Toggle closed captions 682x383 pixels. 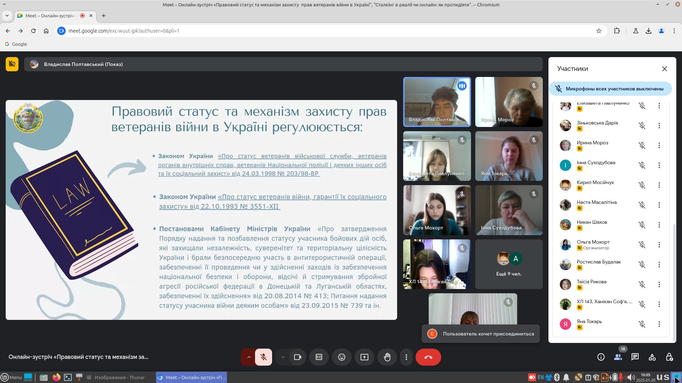(319, 357)
